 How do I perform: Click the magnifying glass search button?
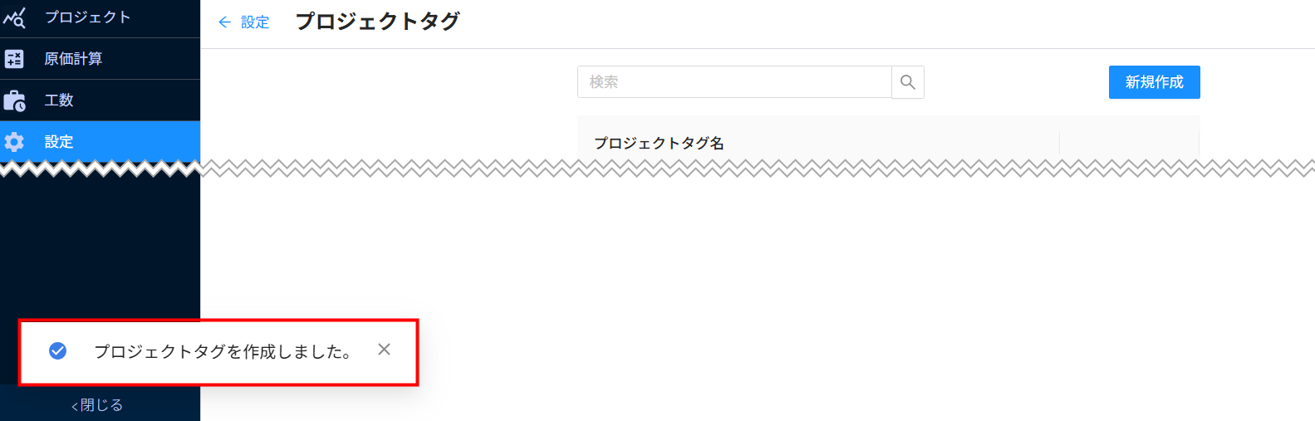(x=908, y=82)
